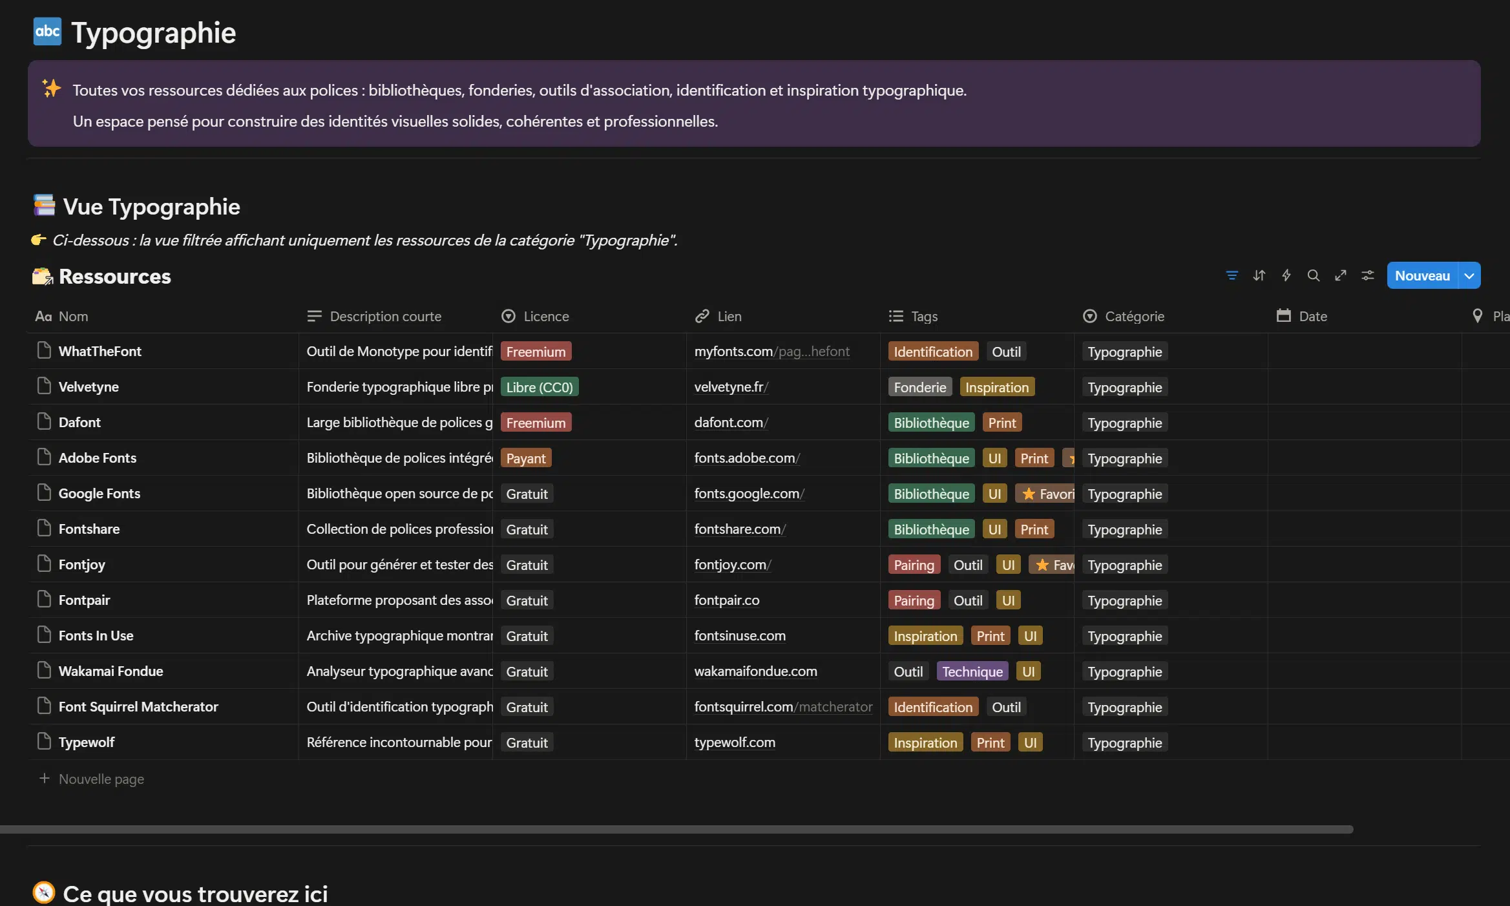This screenshot has height=906, width=1510.
Task: Click the horizontal scrollbar below the table
Action: tap(678, 828)
